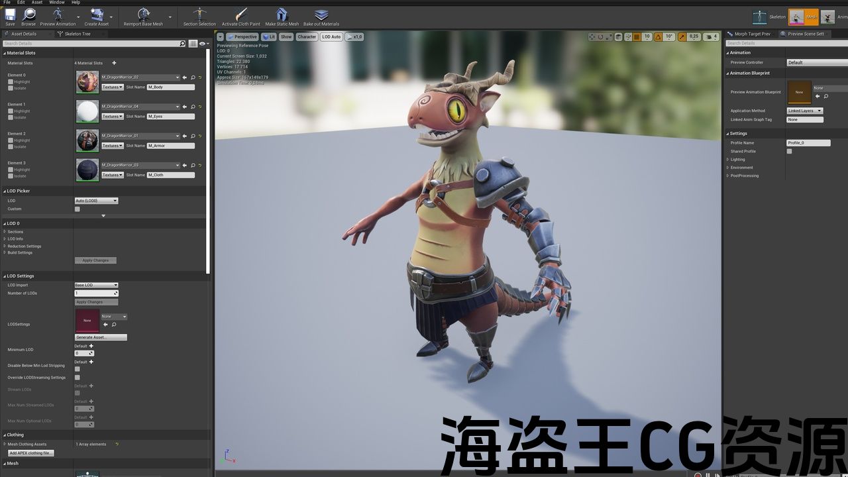Click Activate Cloth Paint icon
The height and width of the screenshot is (477, 848).
coord(241,15)
